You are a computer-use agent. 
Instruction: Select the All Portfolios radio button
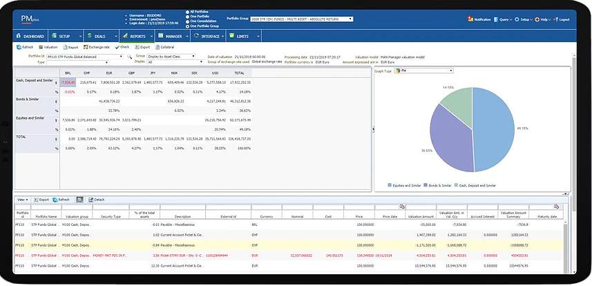(x=188, y=12)
